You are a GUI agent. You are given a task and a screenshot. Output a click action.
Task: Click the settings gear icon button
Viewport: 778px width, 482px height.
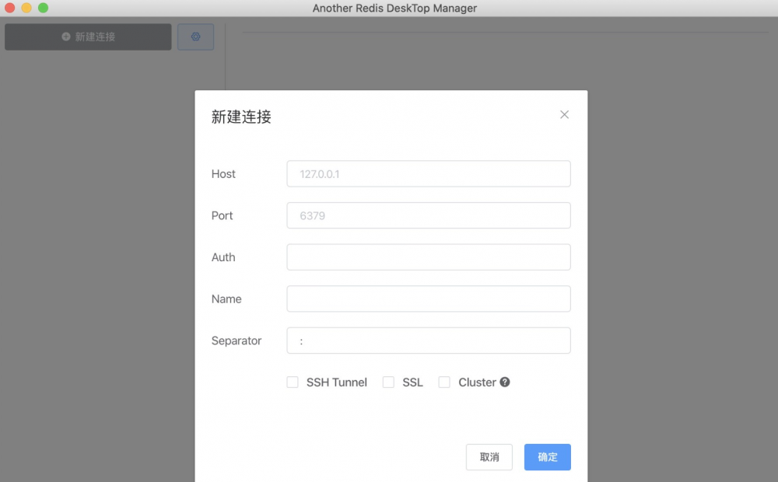click(195, 37)
